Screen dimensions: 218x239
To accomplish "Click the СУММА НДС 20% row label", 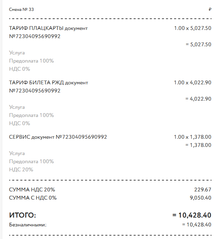I will [32, 190].
